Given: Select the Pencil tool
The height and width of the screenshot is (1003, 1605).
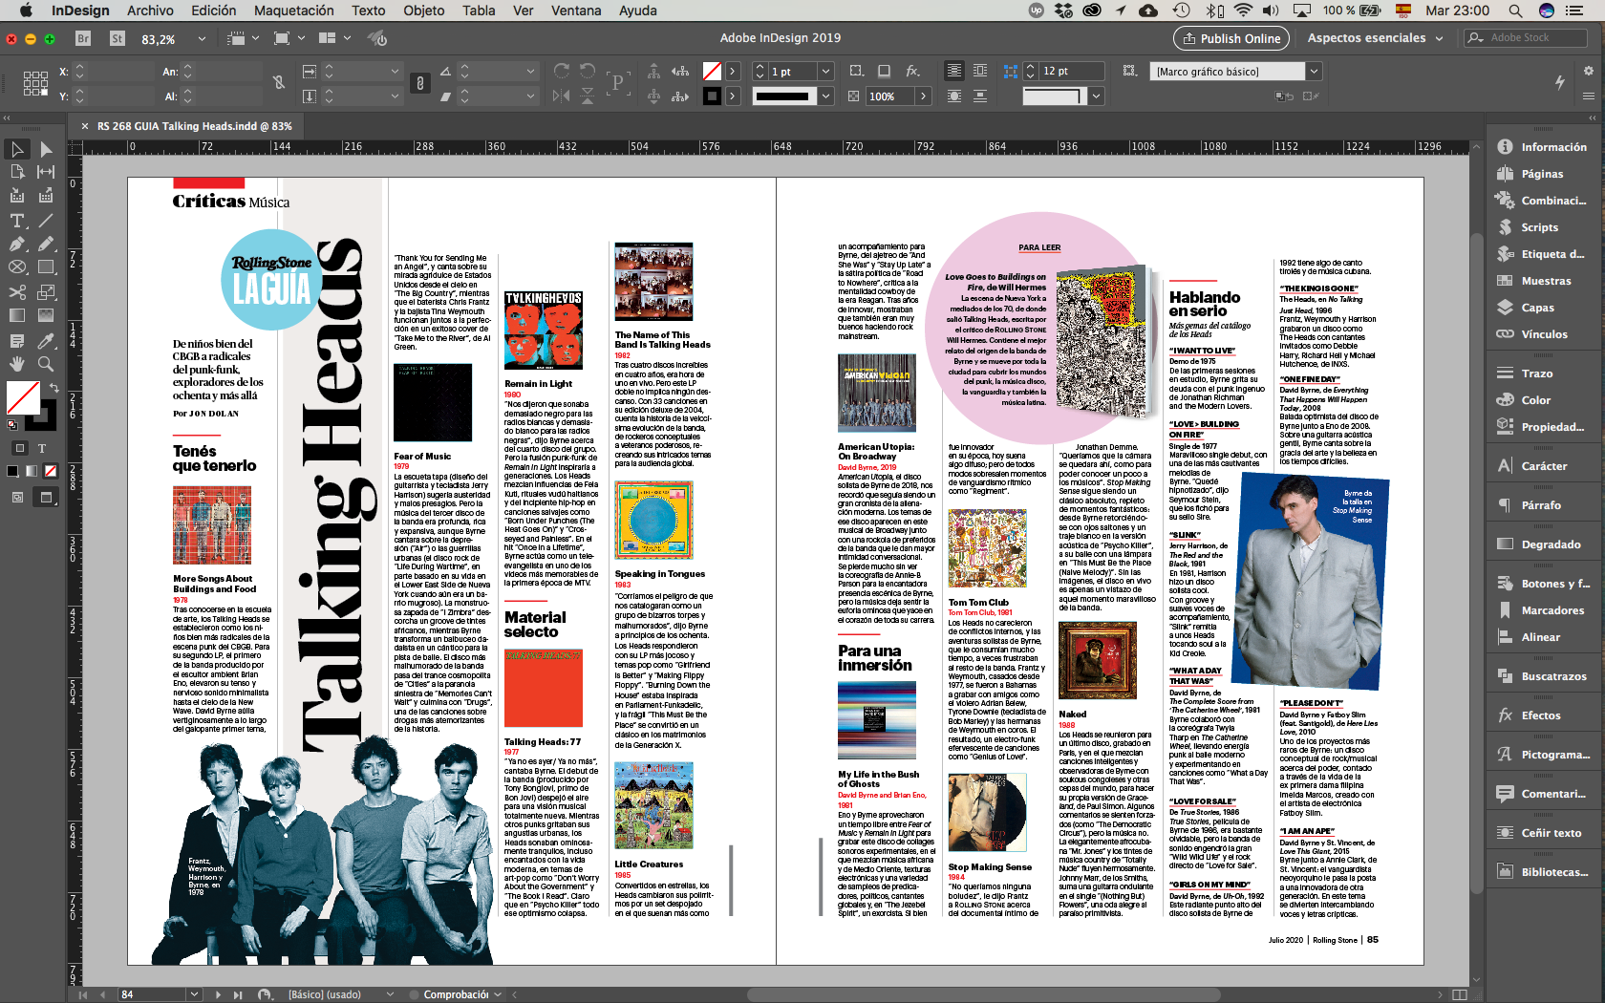Looking at the screenshot, I should [x=46, y=244].
